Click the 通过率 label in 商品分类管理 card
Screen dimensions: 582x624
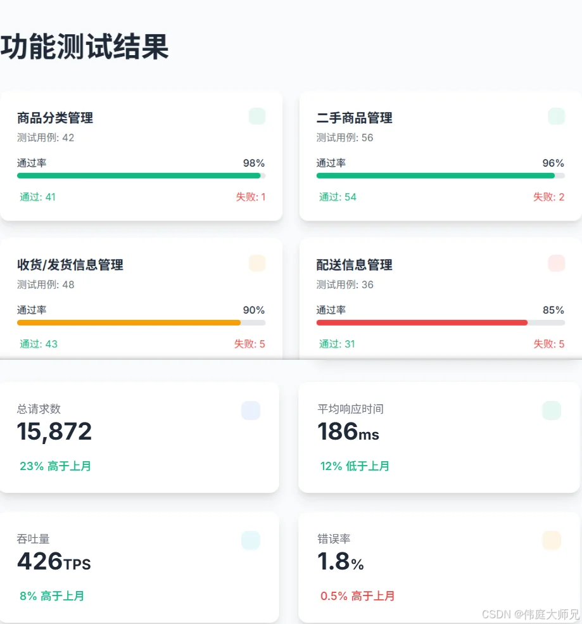32,163
